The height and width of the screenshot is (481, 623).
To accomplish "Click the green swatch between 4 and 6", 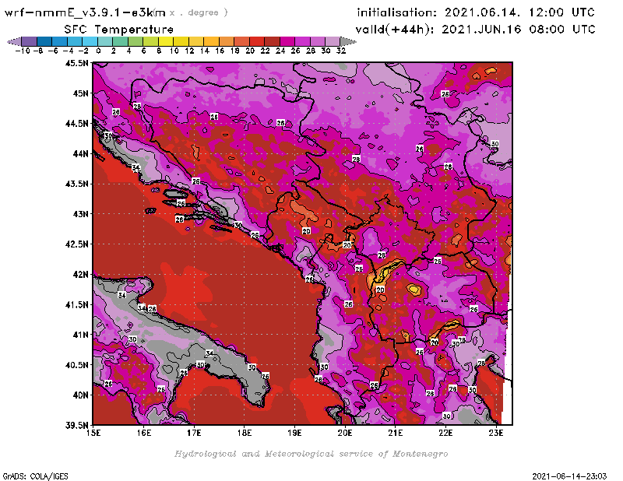I will (x=136, y=40).
